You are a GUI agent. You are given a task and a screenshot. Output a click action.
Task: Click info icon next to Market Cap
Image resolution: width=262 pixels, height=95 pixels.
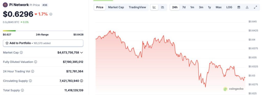point(21,53)
